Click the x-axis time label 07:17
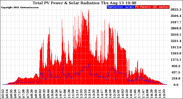 (x=19, y=94)
